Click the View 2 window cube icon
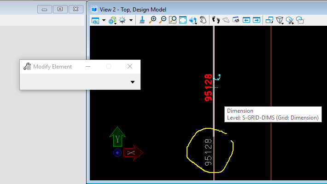This screenshot has width=327, height=184. point(94,9)
